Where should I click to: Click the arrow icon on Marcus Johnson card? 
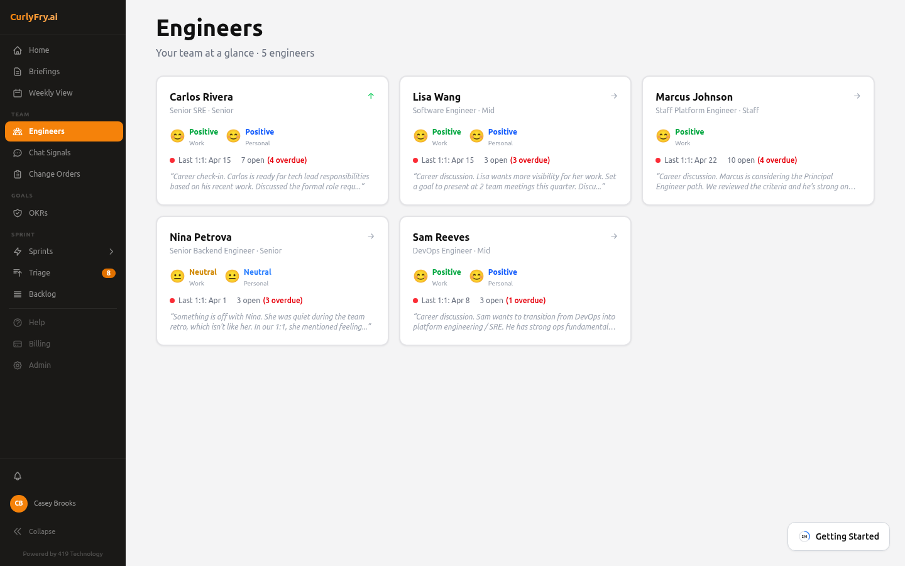point(857,96)
